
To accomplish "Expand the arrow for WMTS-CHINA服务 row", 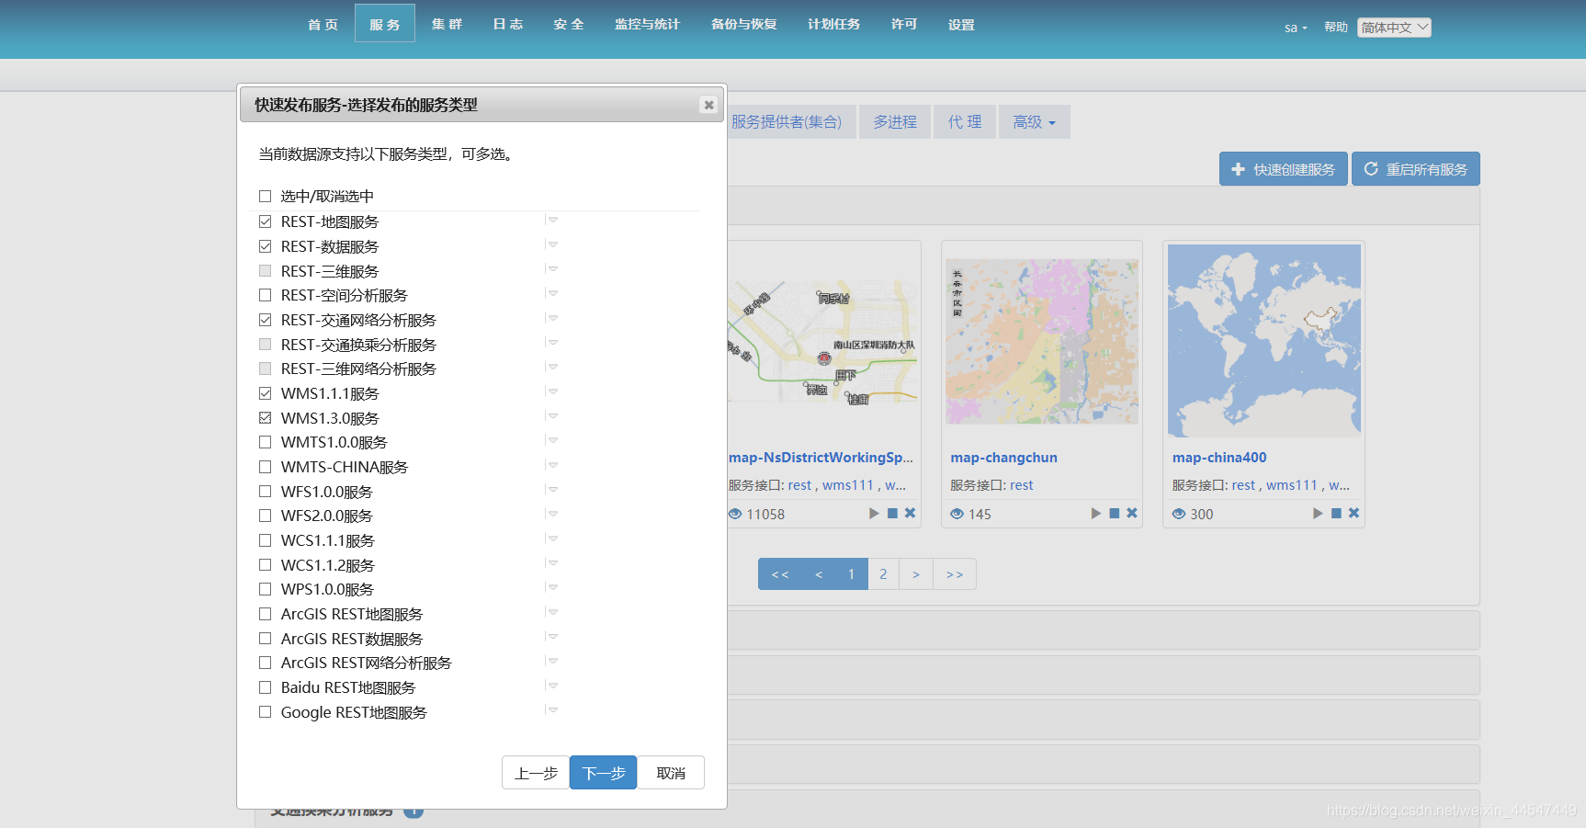I will tap(553, 465).
